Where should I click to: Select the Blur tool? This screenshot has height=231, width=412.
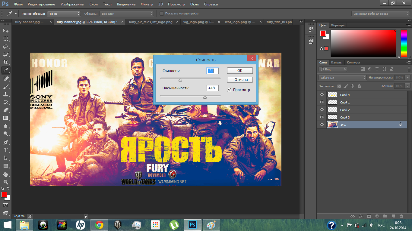click(x=6, y=126)
